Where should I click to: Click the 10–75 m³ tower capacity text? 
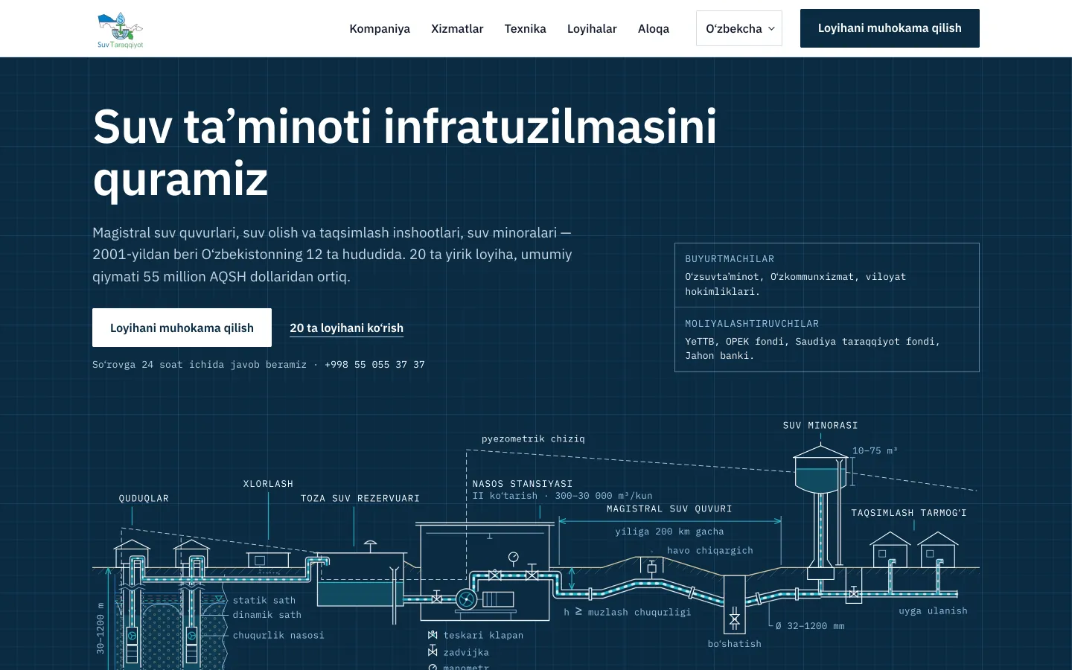[875, 451]
